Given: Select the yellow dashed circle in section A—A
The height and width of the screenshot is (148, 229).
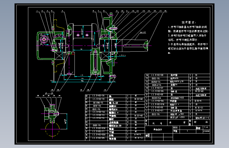Looking at the screenshot, I should pyautogui.click(x=53, y=129).
